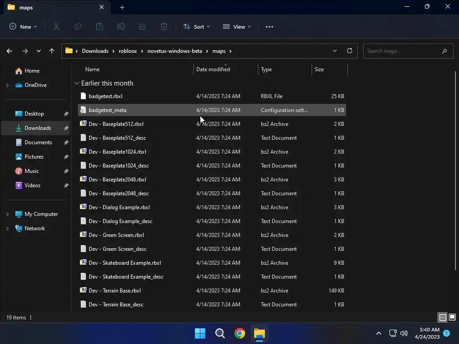
Task: Refresh the maps folder view
Action: (350, 51)
